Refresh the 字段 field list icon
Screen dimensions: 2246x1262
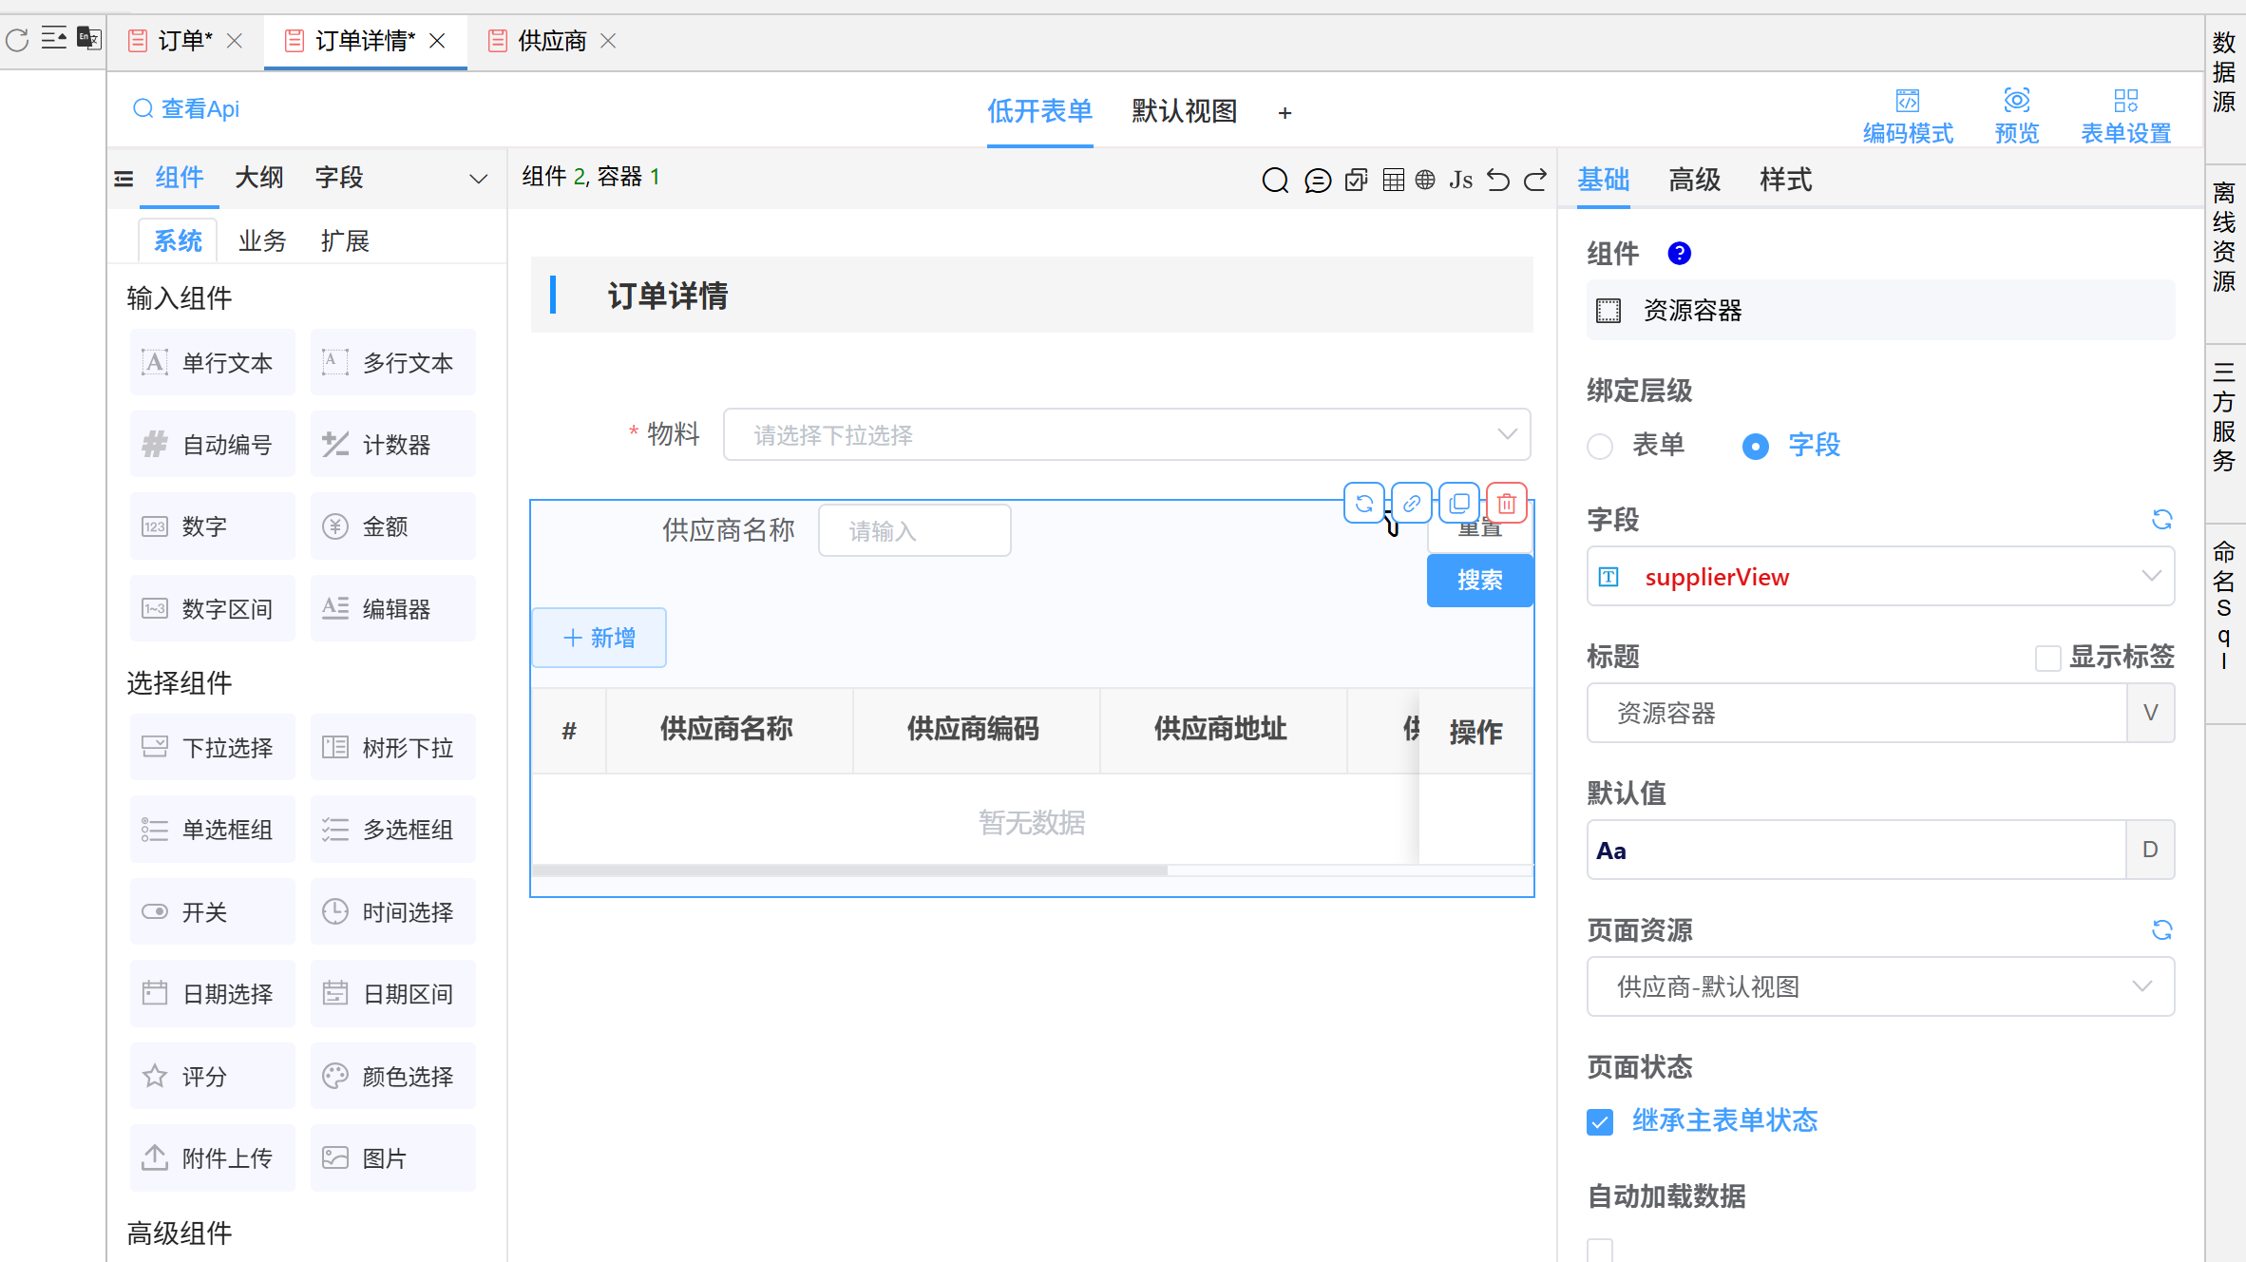[x=2162, y=519]
